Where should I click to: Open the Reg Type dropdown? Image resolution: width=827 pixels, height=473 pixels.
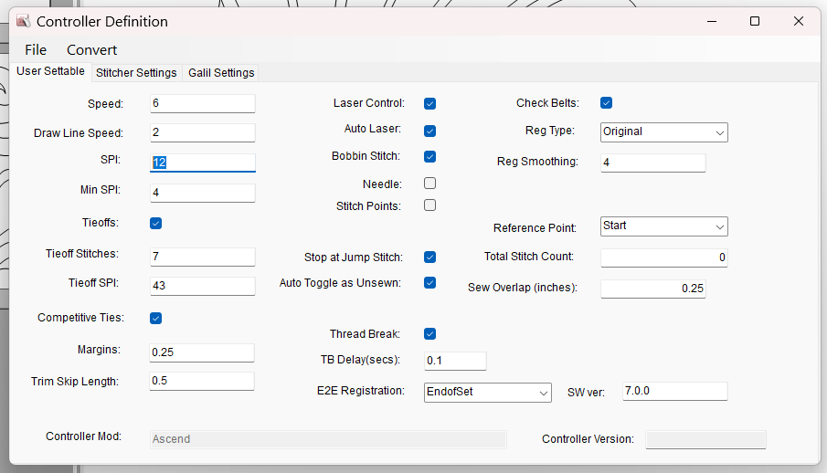[664, 132]
